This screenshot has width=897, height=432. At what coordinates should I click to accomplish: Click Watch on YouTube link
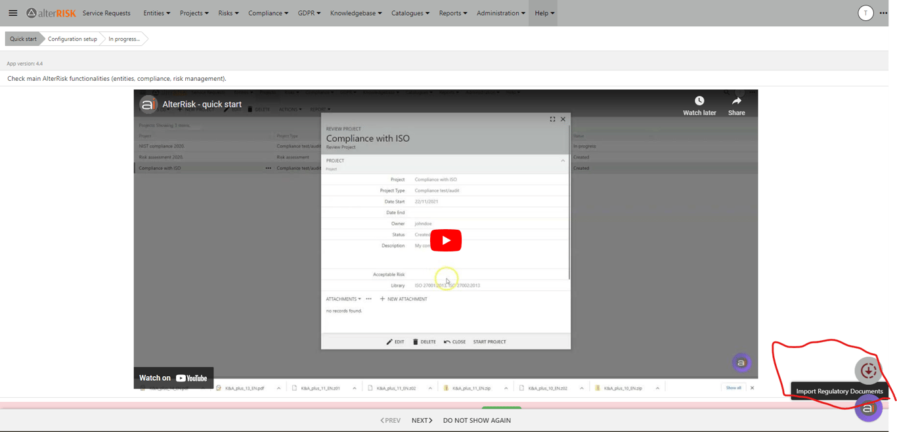pos(173,378)
